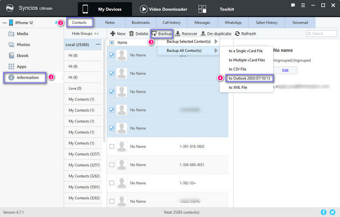Check the contact with number 1-382-33+
Image resolution: width=340 pixels, height=217 pixels.
coord(112,183)
